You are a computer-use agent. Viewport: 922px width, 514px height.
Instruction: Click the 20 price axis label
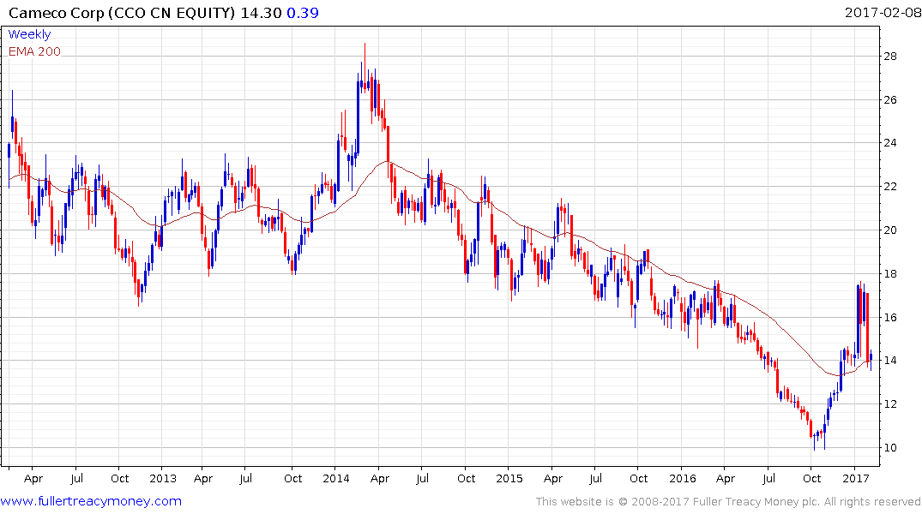pyautogui.click(x=890, y=230)
